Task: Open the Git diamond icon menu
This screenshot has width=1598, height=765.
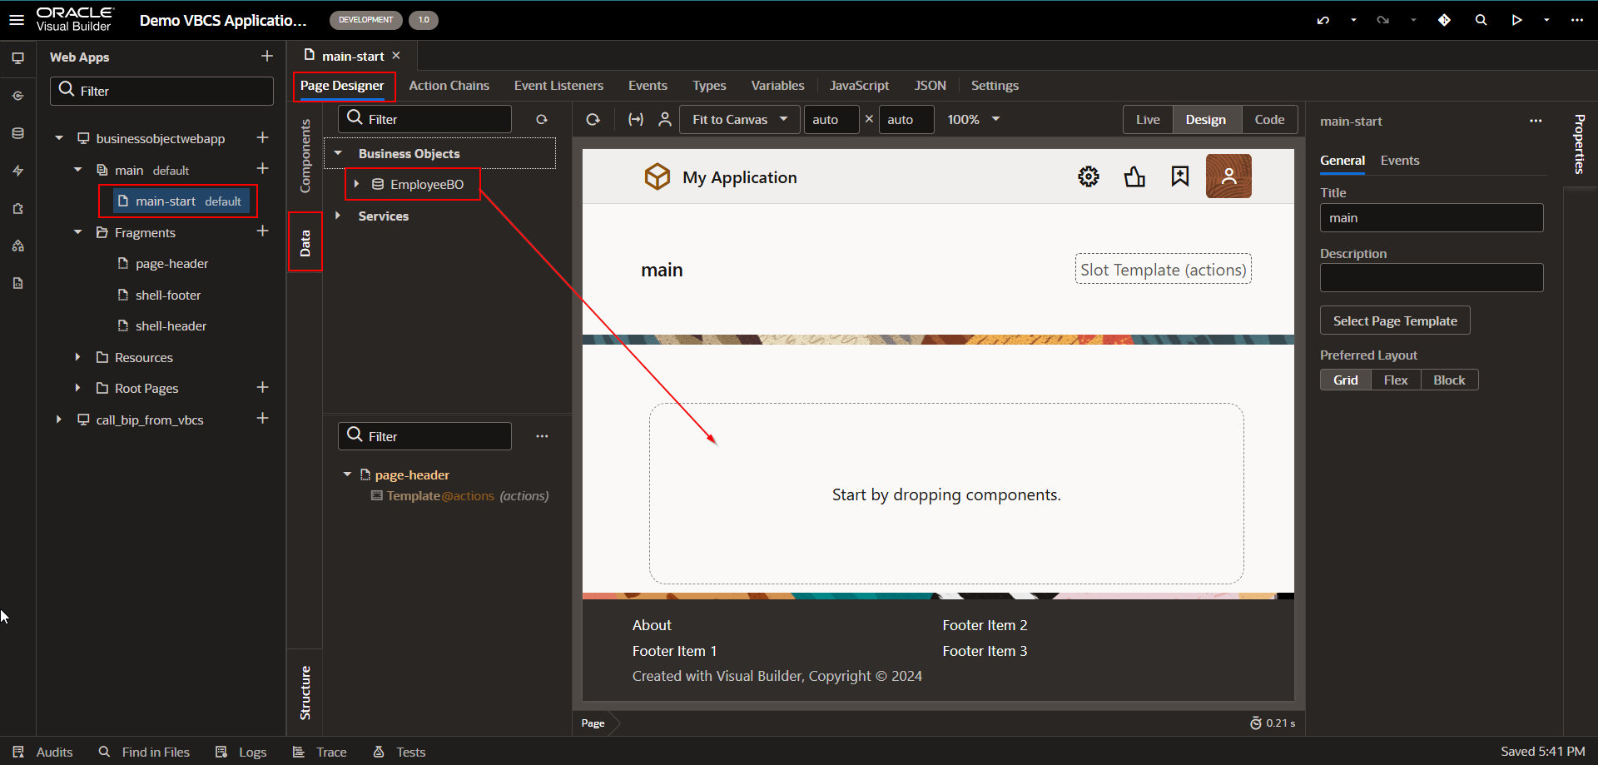Action: coord(1444,20)
